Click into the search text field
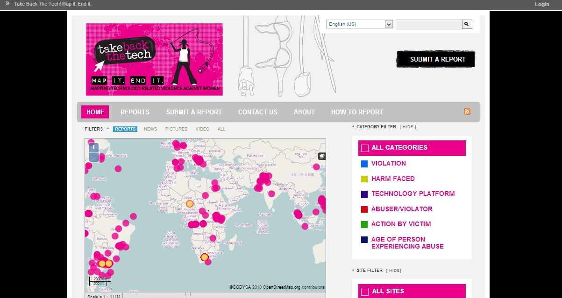Viewport: 562px width, 298px height. 429,24
